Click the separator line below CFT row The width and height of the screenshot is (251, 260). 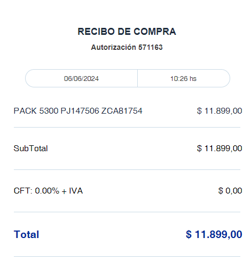point(127,212)
